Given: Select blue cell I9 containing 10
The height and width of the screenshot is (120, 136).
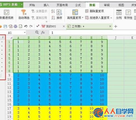Looking at the screenshot, I should [102, 75].
